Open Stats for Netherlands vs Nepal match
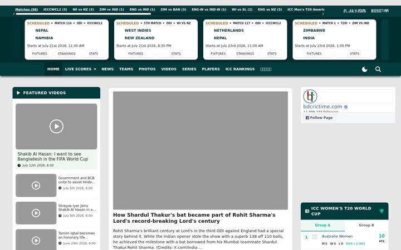This screenshot has height=250, width=401. point(272,53)
